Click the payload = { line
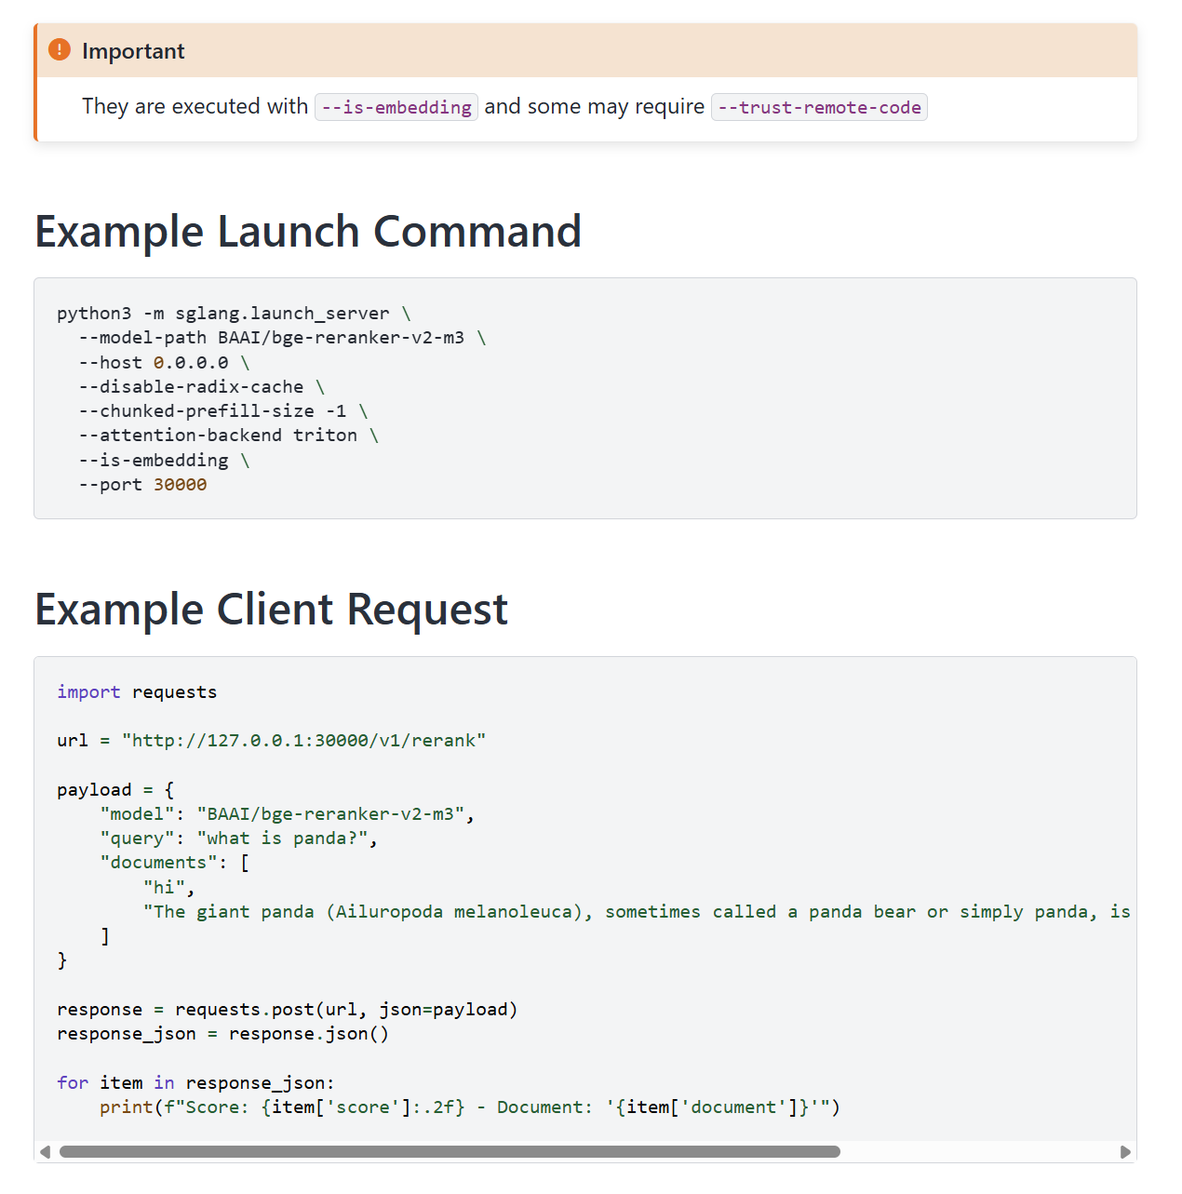1182x1194 pixels. (115, 790)
